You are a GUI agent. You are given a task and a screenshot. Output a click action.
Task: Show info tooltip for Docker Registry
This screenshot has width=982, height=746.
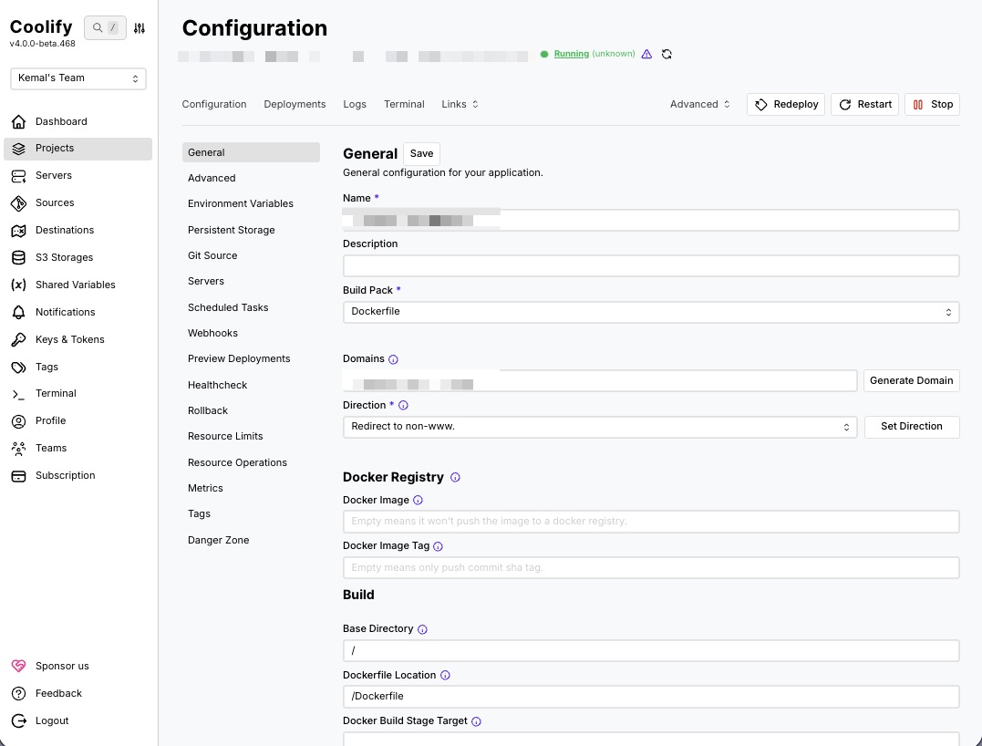[455, 477]
